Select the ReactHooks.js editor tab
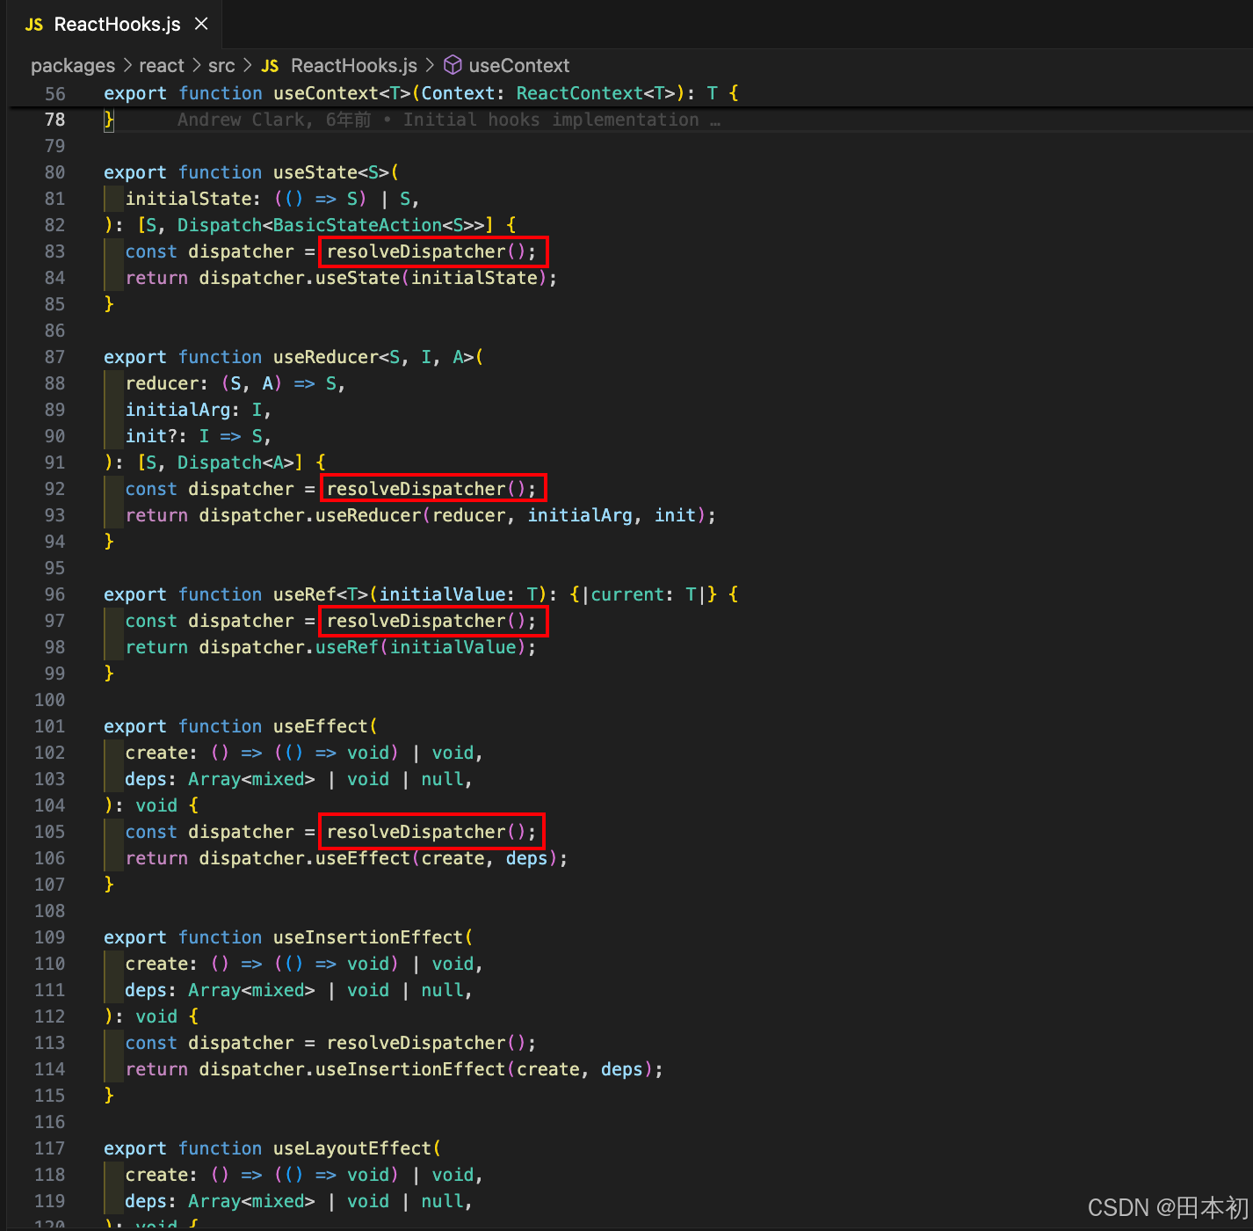 point(116,25)
